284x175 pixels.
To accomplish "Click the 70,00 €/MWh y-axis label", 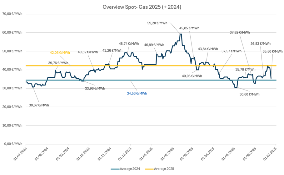I will [x=12, y=14].
